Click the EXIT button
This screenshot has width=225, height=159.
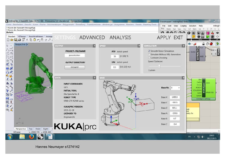[178, 38]
